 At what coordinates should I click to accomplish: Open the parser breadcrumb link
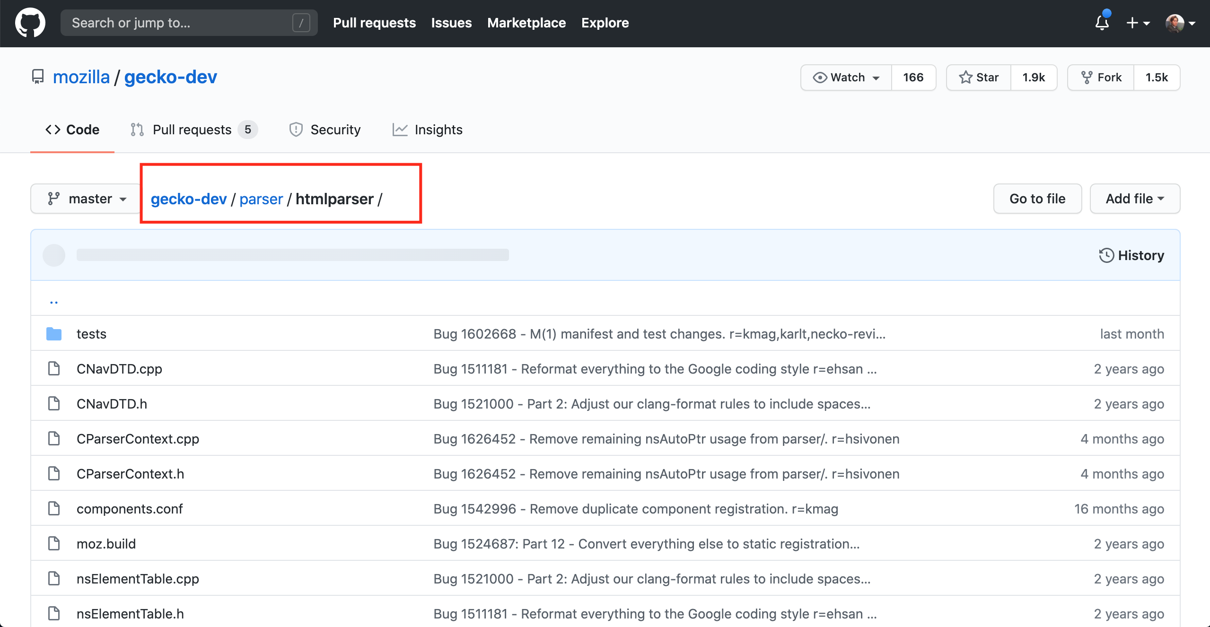(x=261, y=199)
